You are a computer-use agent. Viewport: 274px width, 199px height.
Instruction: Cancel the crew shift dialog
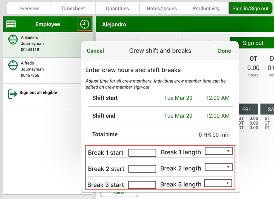coord(95,51)
